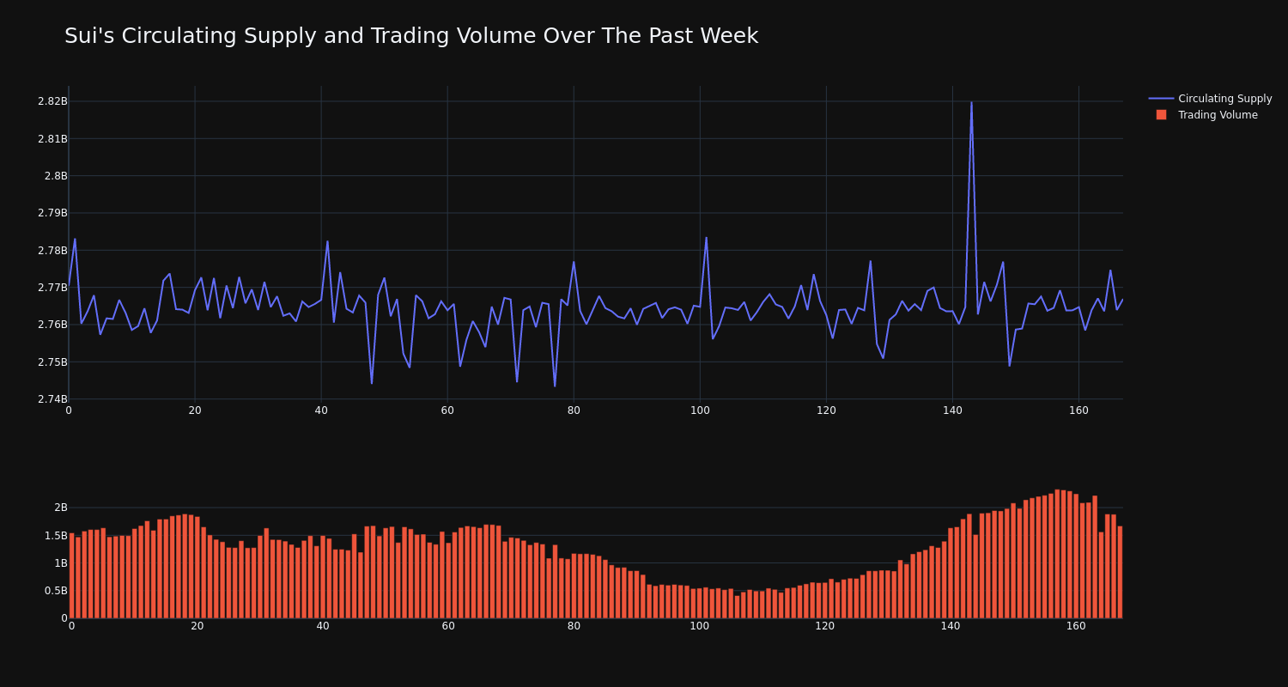Click the chart title about Sui's supply
Viewport: 1288px width, 687px height.
tap(411, 36)
